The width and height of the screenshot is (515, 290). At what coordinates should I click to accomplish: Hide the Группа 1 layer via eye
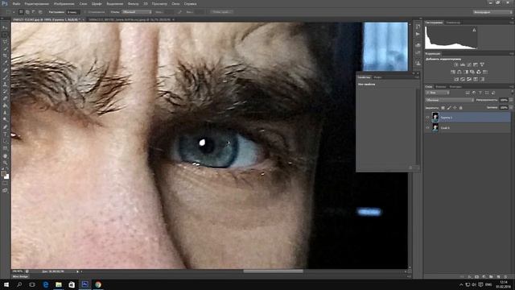pos(427,118)
